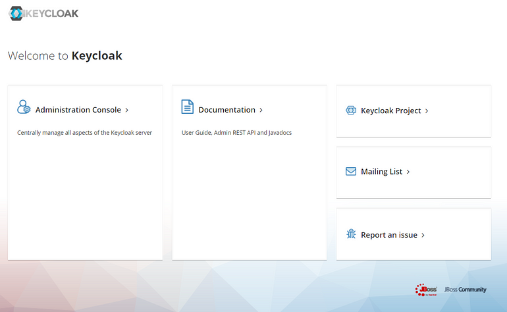
Task: Click the Report an issue bug icon
Action: point(351,234)
